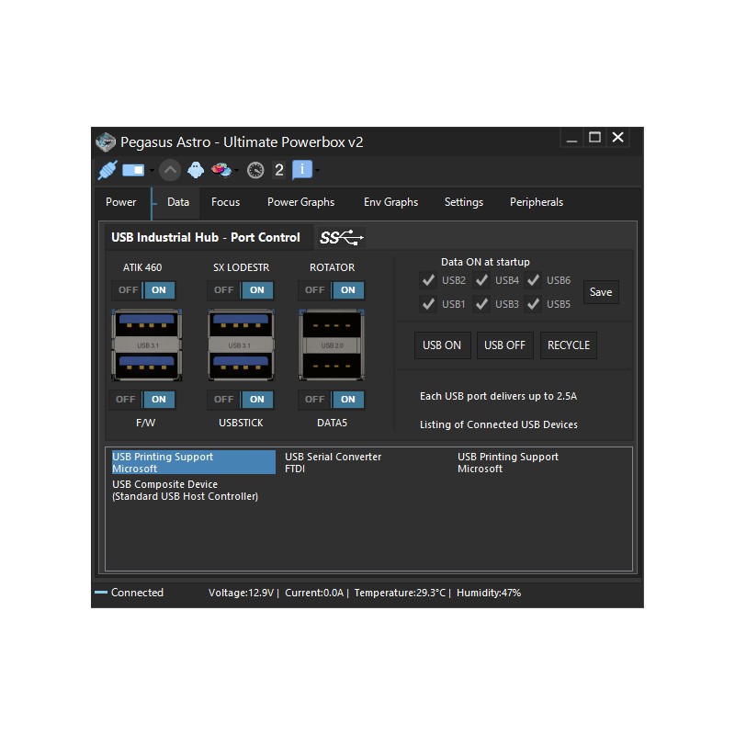Viewport: 735px width, 735px height.
Task: Click the Current:0.0A status reading
Action: 314,593
